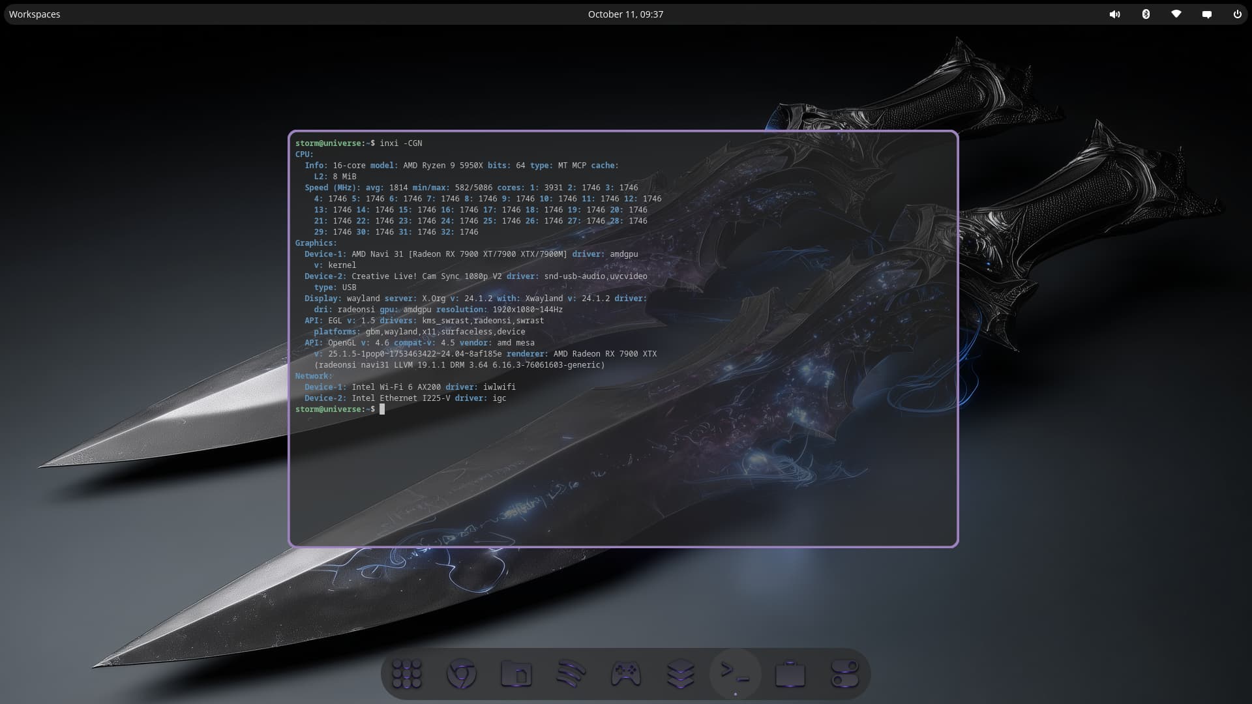Click the 'Graphics:' section heading in terminal

pos(316,243)
